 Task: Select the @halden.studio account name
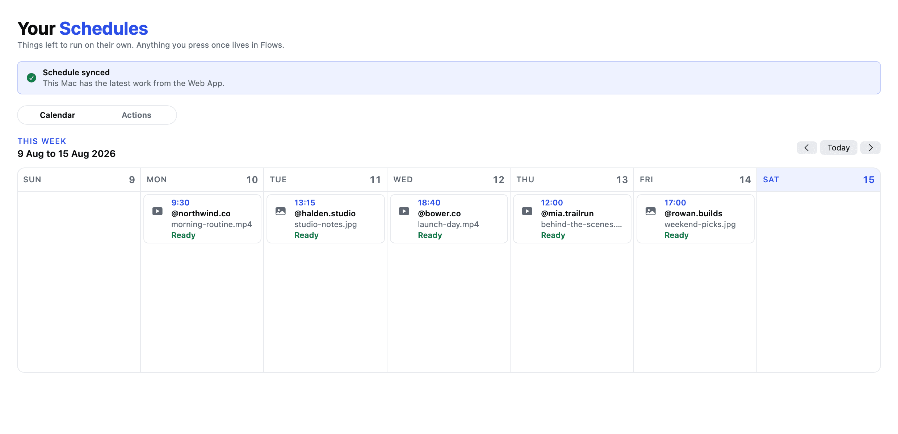pos(325,213)
